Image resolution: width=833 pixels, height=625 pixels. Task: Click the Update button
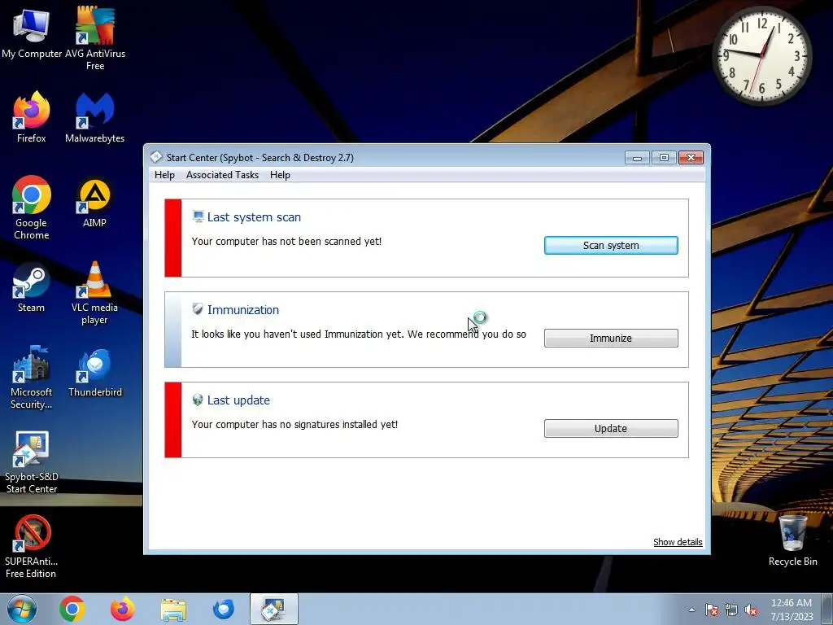611,428
